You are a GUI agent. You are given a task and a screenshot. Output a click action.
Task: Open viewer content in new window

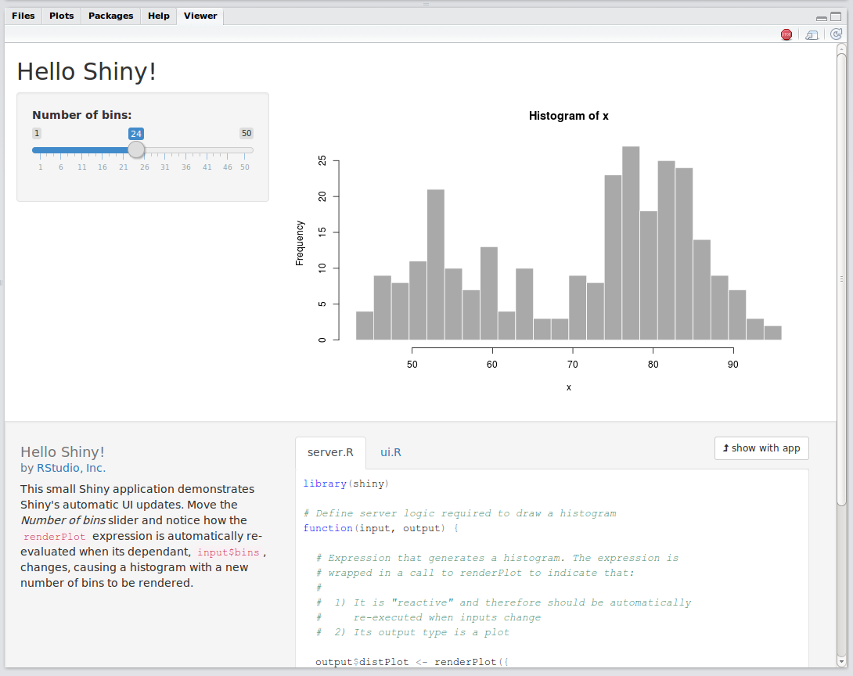812,34
